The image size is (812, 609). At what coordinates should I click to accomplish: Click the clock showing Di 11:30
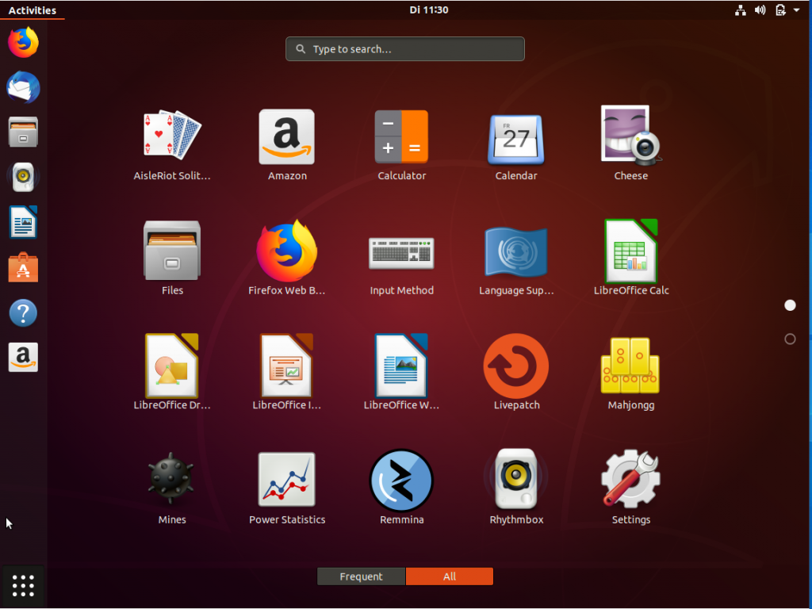coord(429,10)
